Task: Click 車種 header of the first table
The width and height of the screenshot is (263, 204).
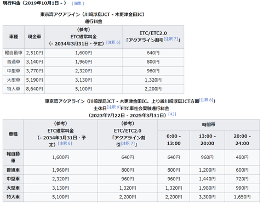Action: coord(14,37)
